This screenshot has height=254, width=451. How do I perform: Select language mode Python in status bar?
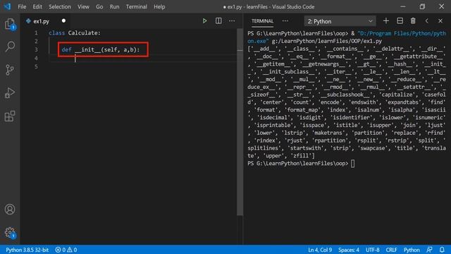click(412, 250)
